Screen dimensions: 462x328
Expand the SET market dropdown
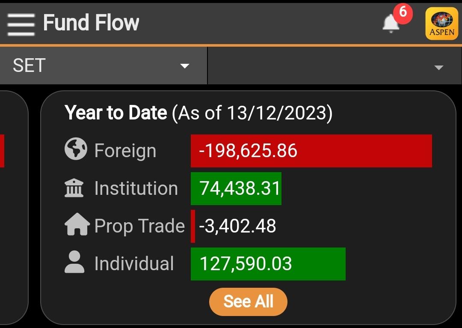104,66
